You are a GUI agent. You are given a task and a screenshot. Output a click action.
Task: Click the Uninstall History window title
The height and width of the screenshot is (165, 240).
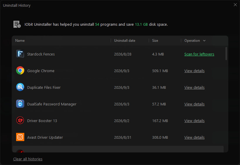pyautogui.click(x=17, y=5)
